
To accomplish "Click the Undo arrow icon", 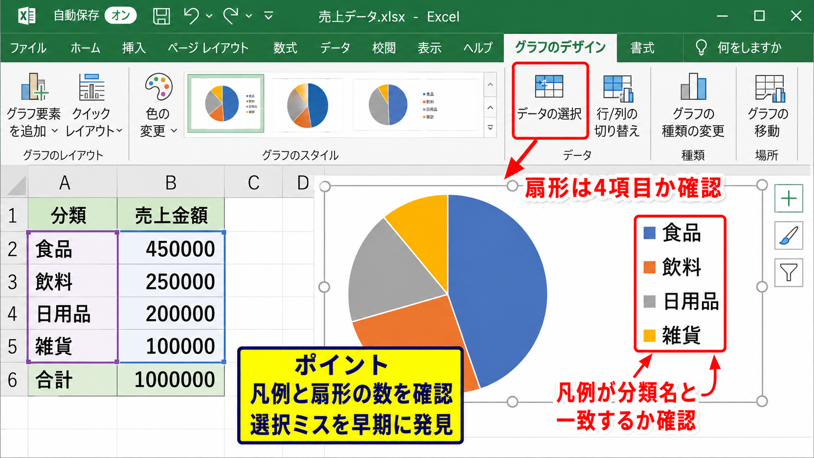I will 191,16.
